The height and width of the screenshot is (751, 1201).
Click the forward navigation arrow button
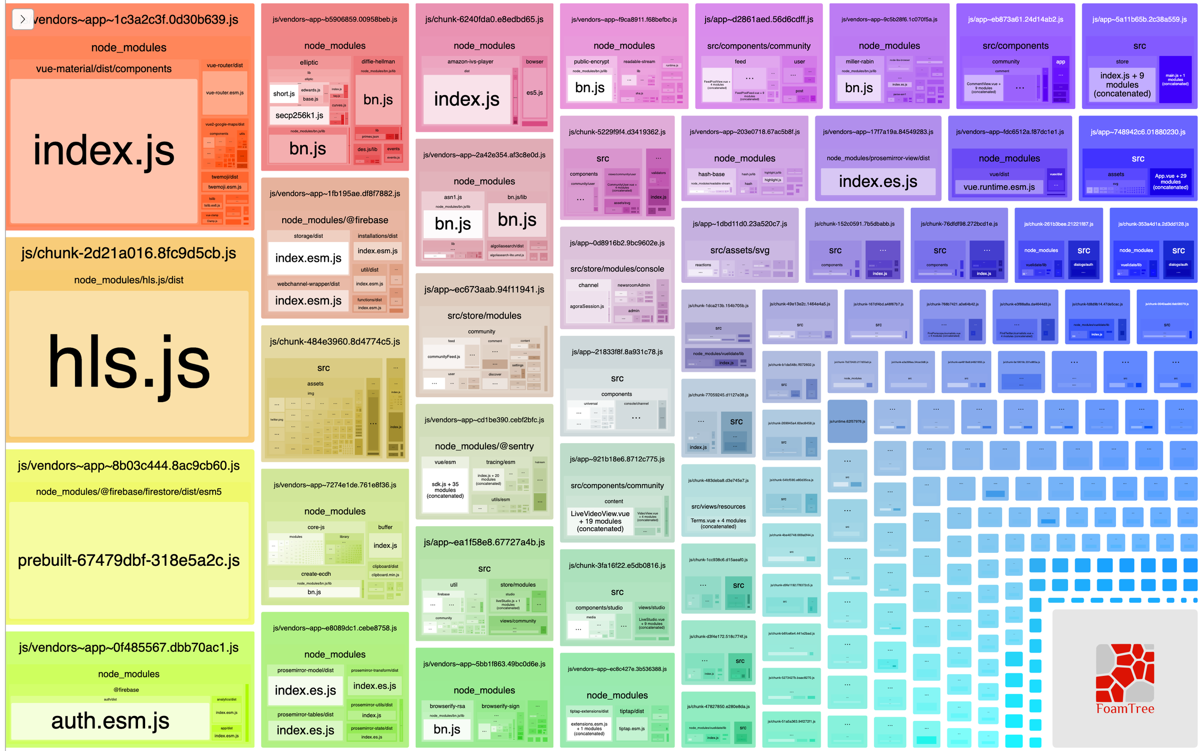(x=22, y=19)
